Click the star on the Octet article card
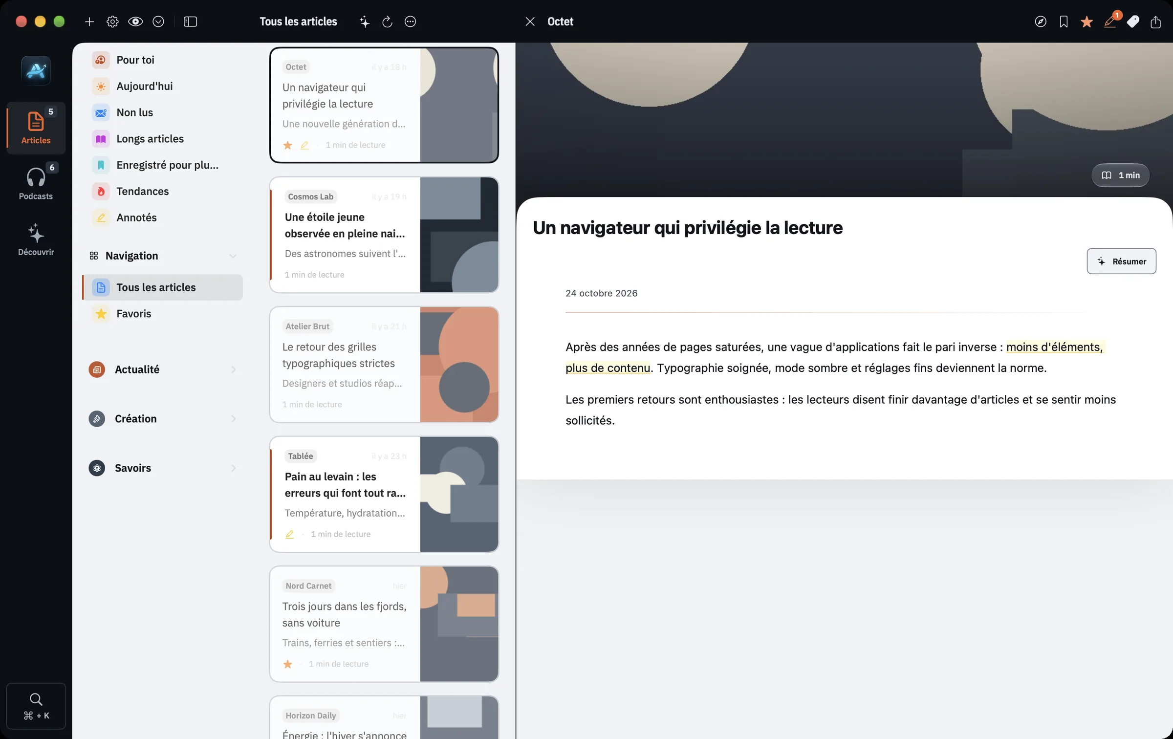The width and height of the screenshot is (1173, 739). (287, 145)
